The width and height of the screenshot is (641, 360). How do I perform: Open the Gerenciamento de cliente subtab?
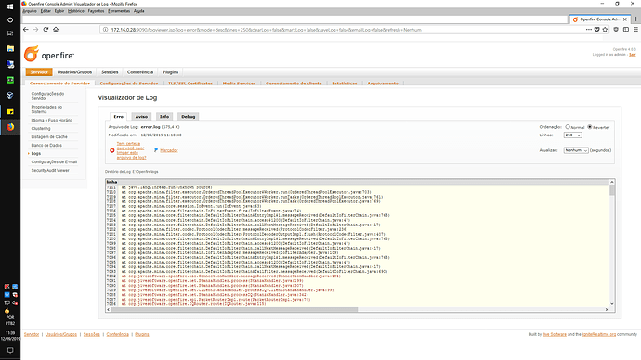[294, 84]
